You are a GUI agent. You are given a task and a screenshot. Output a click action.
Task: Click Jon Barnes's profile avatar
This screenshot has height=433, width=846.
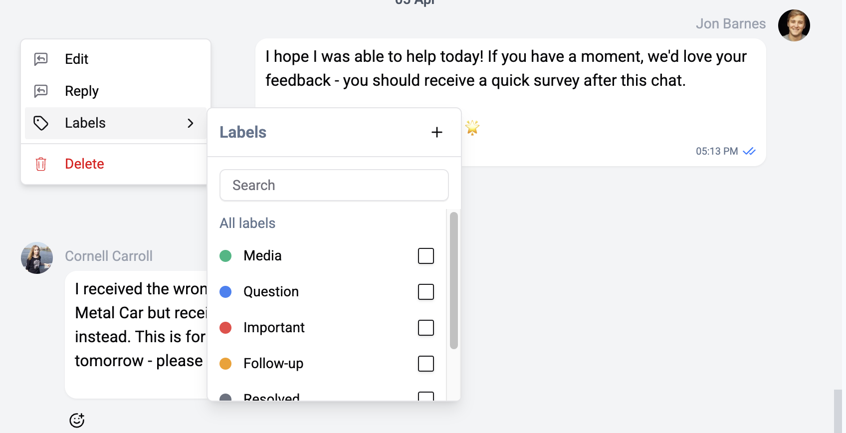point(793,25)
